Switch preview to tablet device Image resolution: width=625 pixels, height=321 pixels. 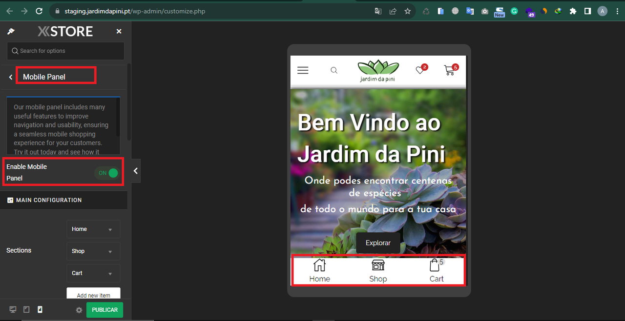pyautogui.click(x=26, y=310)
